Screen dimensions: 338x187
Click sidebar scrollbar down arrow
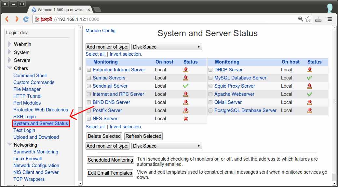[80, 183]
